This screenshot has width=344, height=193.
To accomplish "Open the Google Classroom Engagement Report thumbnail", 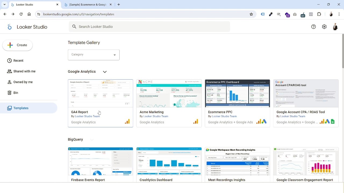I will [306, 161].
